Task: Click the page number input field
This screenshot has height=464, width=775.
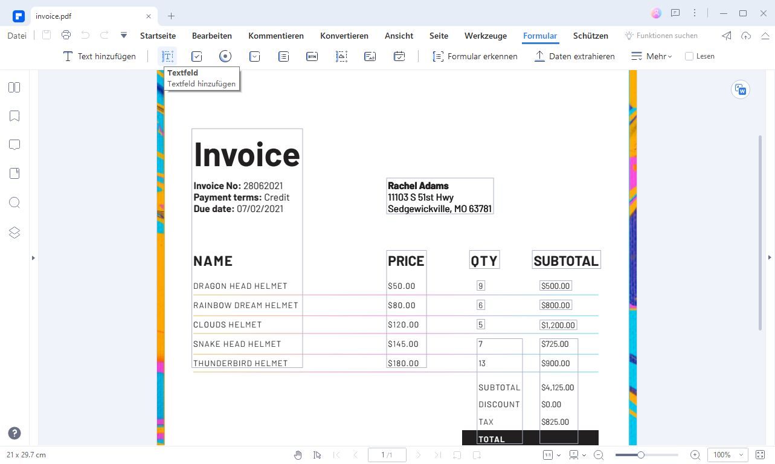Action: click(387, 455)
